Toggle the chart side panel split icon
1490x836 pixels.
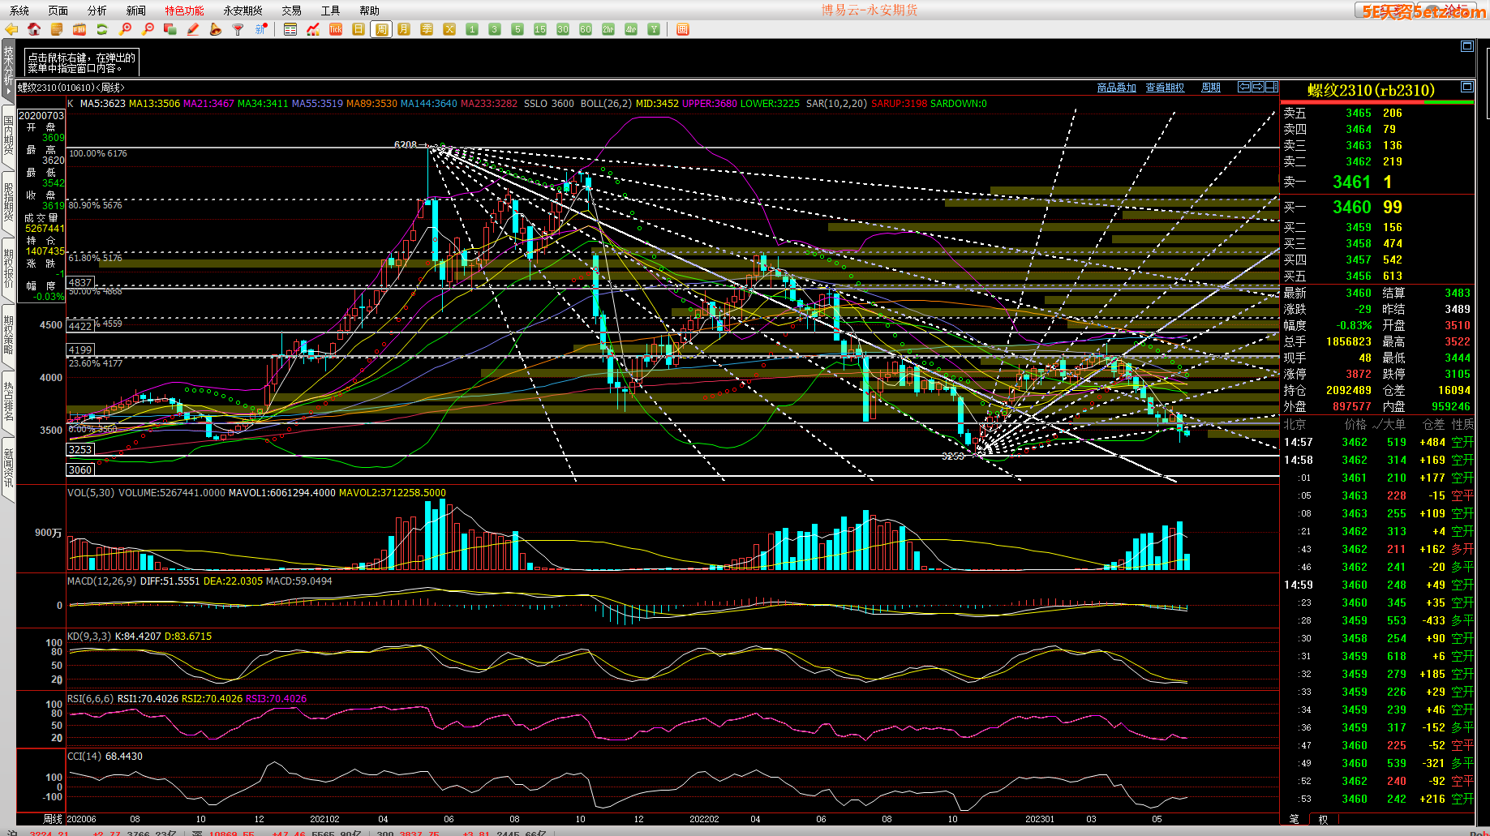1271,87
